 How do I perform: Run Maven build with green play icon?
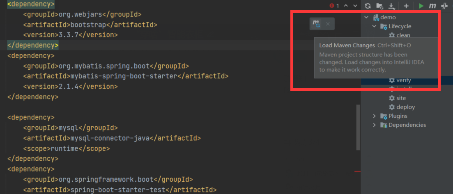click(x=421, y=6)
